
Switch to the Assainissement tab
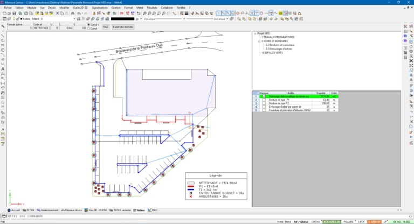49,211
